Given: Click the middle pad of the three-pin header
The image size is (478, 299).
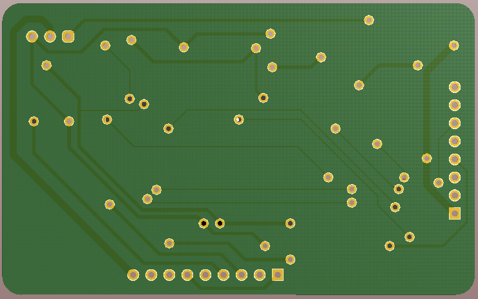Looking at the screenshot, I should click(x=50, y=37).
